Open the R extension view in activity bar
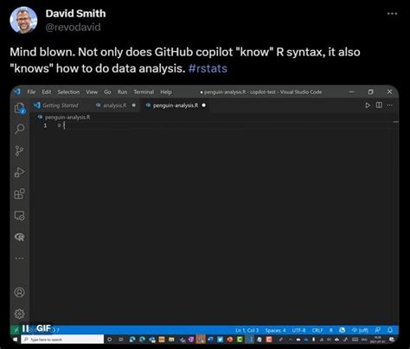Screen dimensions: 410x349 (20, 237)
